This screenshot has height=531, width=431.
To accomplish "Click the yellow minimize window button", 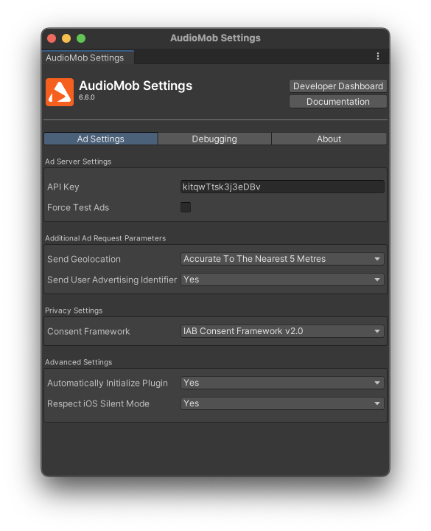I will (x=66, y=38).
